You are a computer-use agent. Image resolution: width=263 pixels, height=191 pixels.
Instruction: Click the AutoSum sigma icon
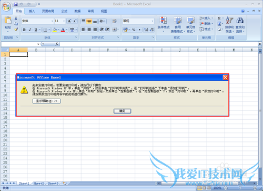219,18
